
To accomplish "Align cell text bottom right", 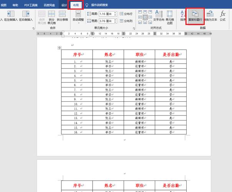I will click(x=150, y=22).
